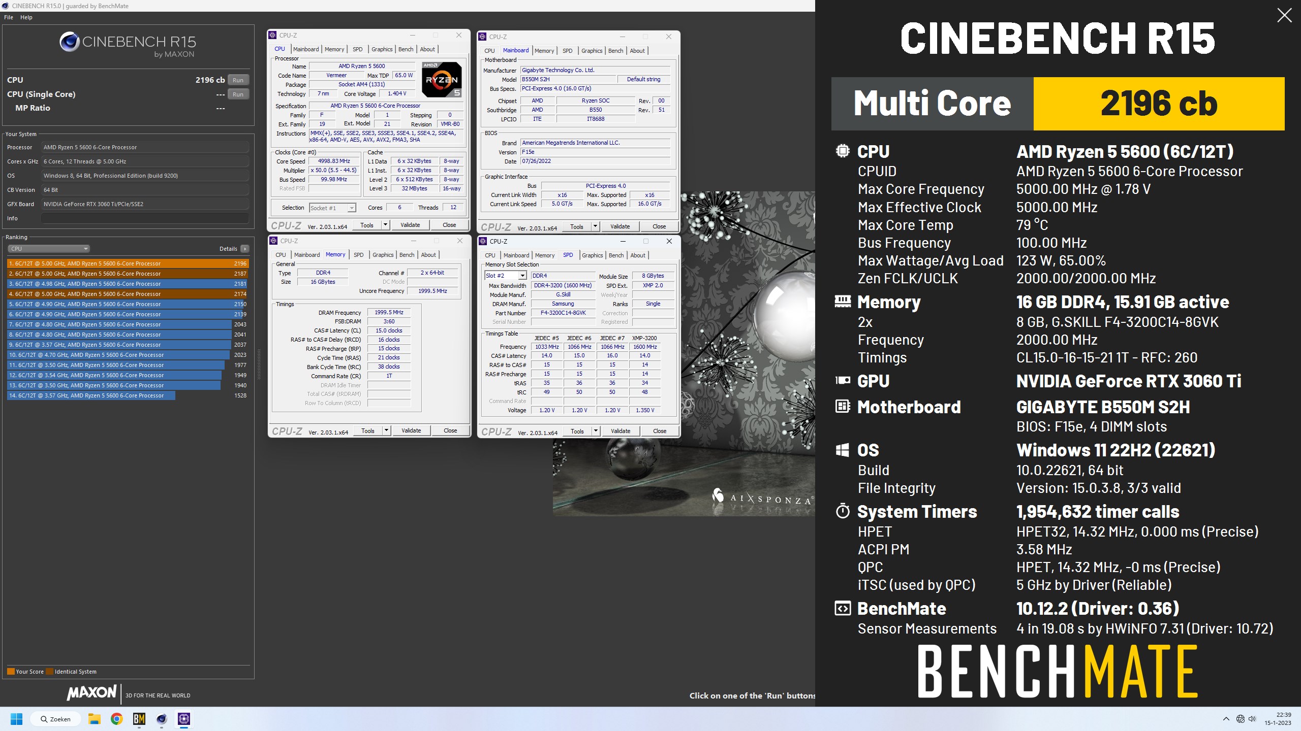This screenshot has height=731, width=1301.
Task: Click the Motherboard icon in BenchMate panel
Action: pos(843,406)
